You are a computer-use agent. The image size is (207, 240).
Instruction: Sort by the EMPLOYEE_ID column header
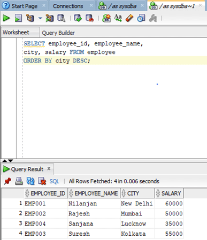coord(46,193)
